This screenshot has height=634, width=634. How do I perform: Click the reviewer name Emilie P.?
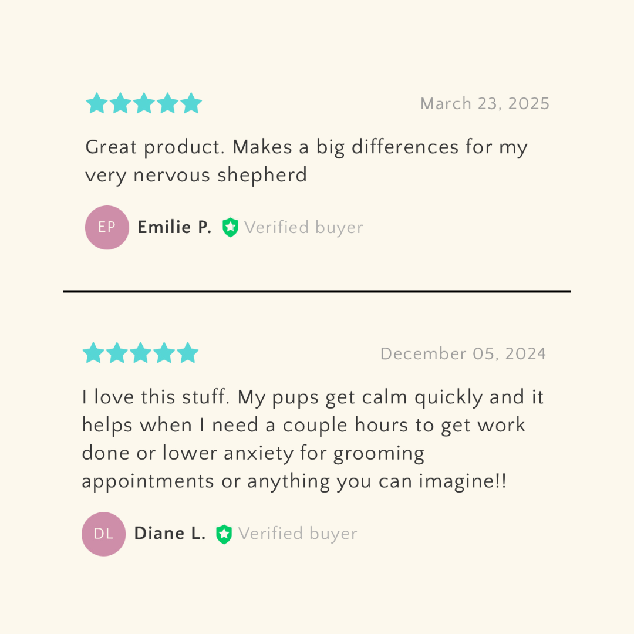point(174,228)
